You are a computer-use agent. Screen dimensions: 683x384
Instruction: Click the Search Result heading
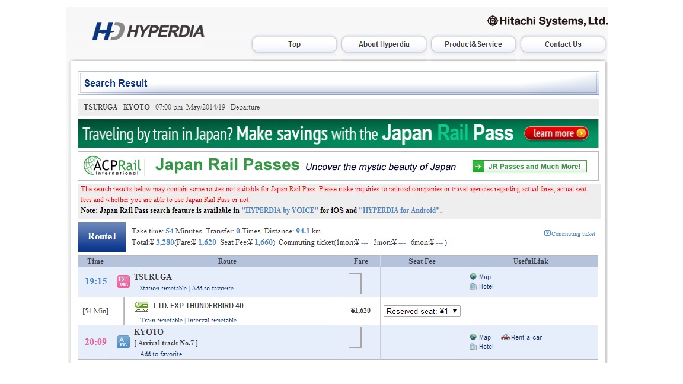[116, 83]
